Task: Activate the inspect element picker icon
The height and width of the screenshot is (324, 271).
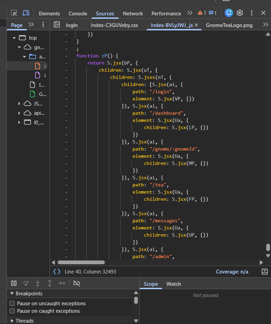Action: [14, 13]
